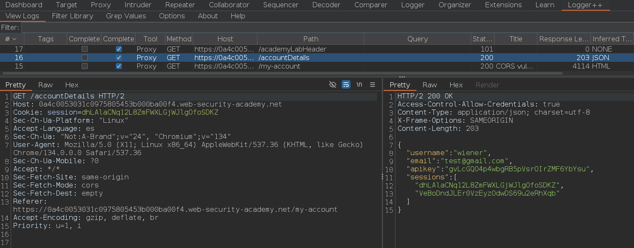Switch response pane to Hex view
The image size is (634, 248).
[x=456, y=85]
